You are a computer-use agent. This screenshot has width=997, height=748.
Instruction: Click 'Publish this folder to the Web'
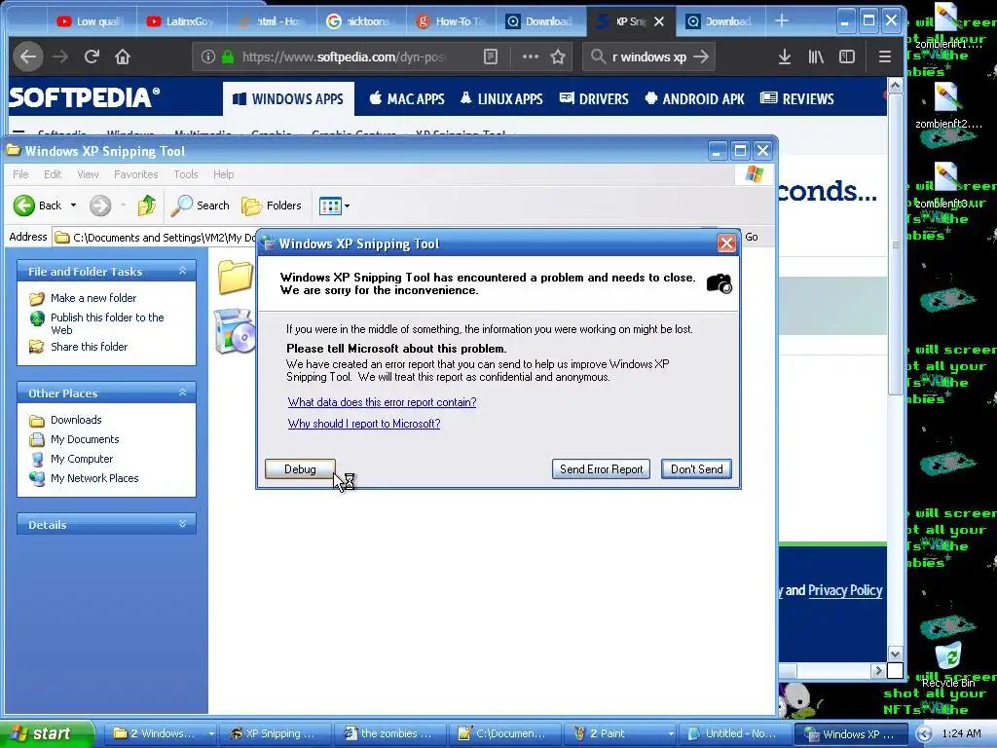pyautogui.click(x=107, y=323)
